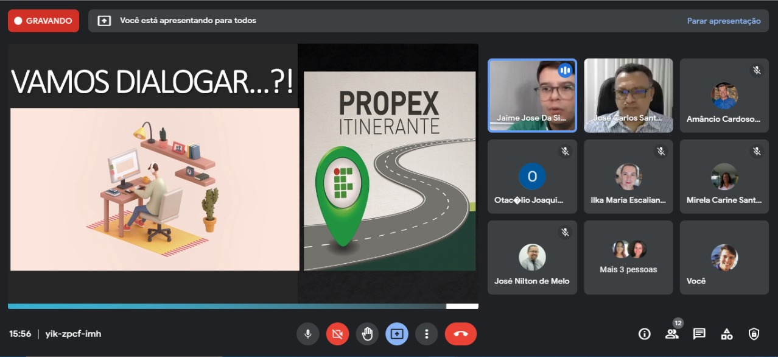Click the present screen icon
The width and height of the screenshot is (778, 357).
397,334
